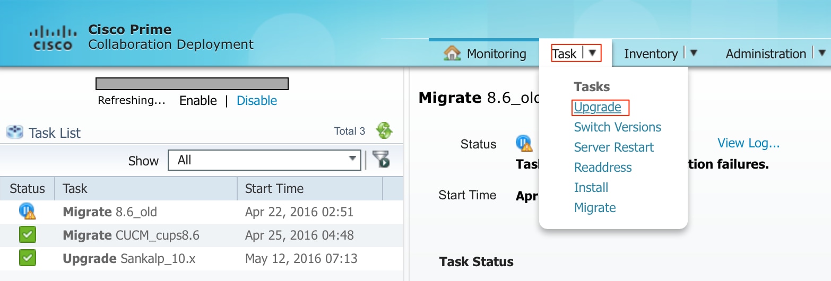Click the filter funnel icon
831x281 pixels.
pyautogui.click(x=380, y=160)
